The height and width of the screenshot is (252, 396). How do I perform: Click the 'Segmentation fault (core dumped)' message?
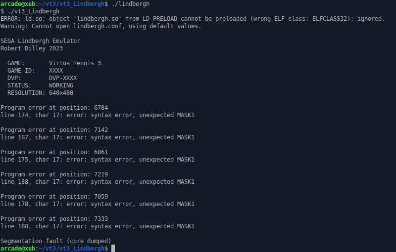pyautogui.click(x=56, y=241)
